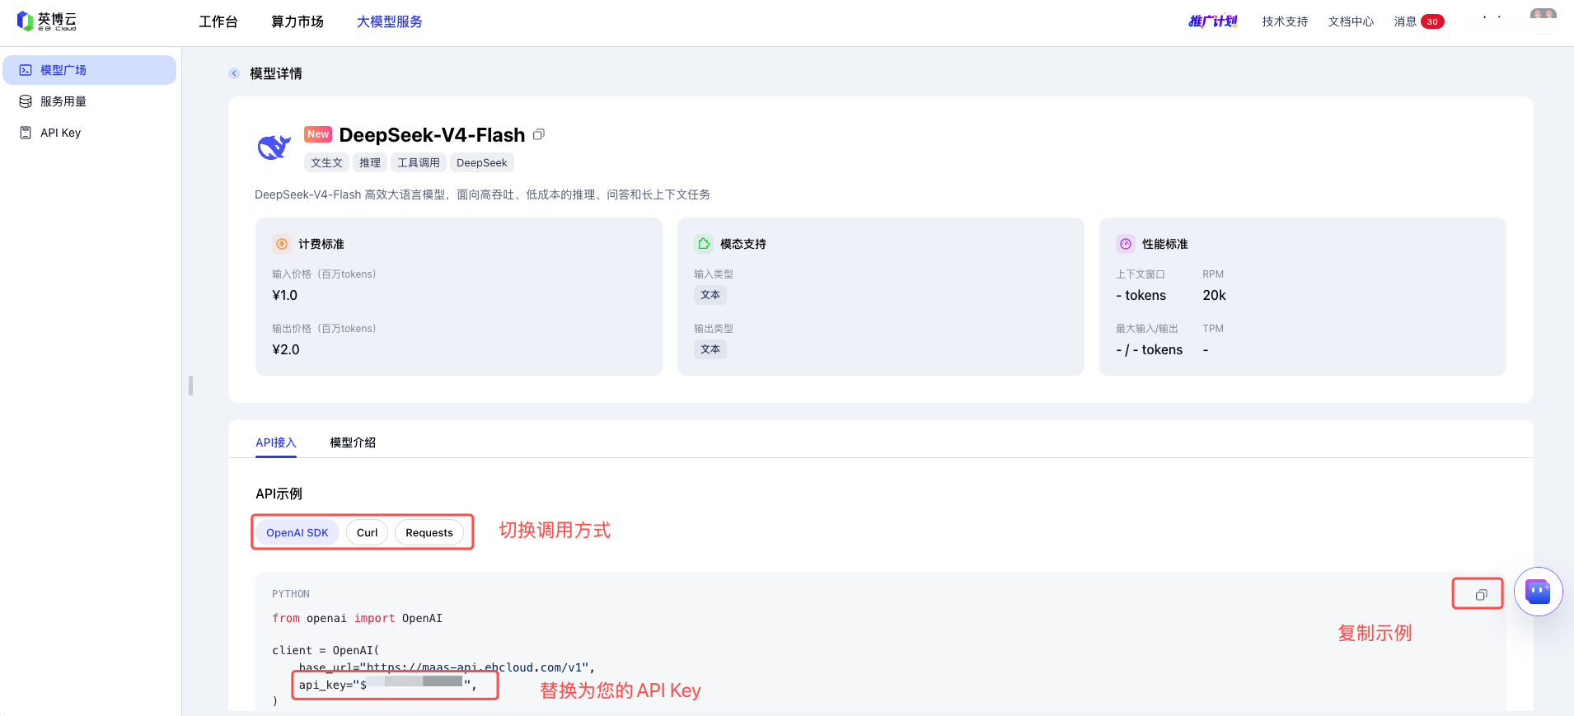The width and height of the screenshot is (1574, 716).
Task: Click the 英博云 logo icon
Action: click(x=25, y=21)
